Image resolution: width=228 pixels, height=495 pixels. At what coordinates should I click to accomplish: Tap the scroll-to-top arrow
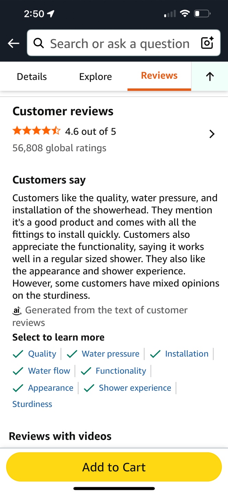[209, 76]
